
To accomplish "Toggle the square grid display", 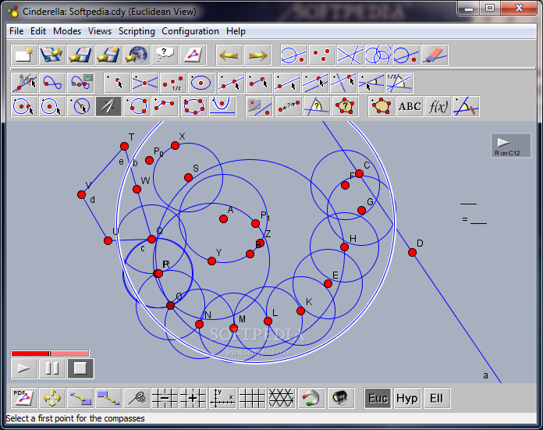I will click(251, 398).
